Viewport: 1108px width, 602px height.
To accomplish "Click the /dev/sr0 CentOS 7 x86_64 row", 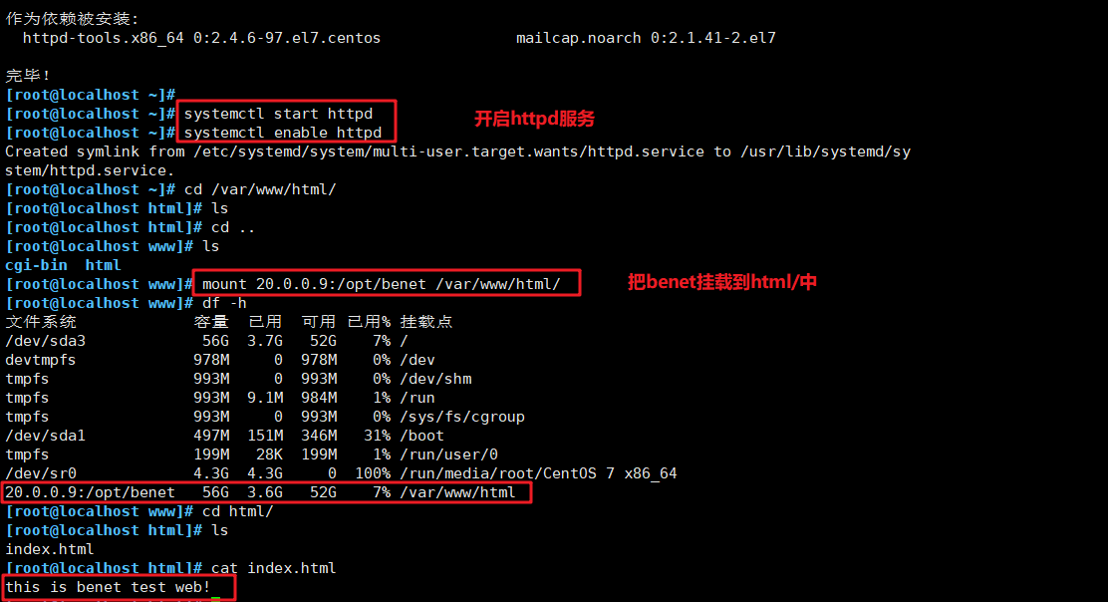I will (x=341, y=473).
